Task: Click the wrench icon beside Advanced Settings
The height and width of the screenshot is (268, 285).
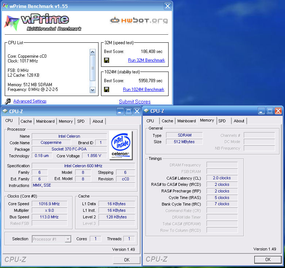Action: coord(8,101)
